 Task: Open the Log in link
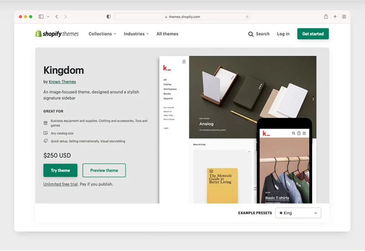[x=283, y=34]
